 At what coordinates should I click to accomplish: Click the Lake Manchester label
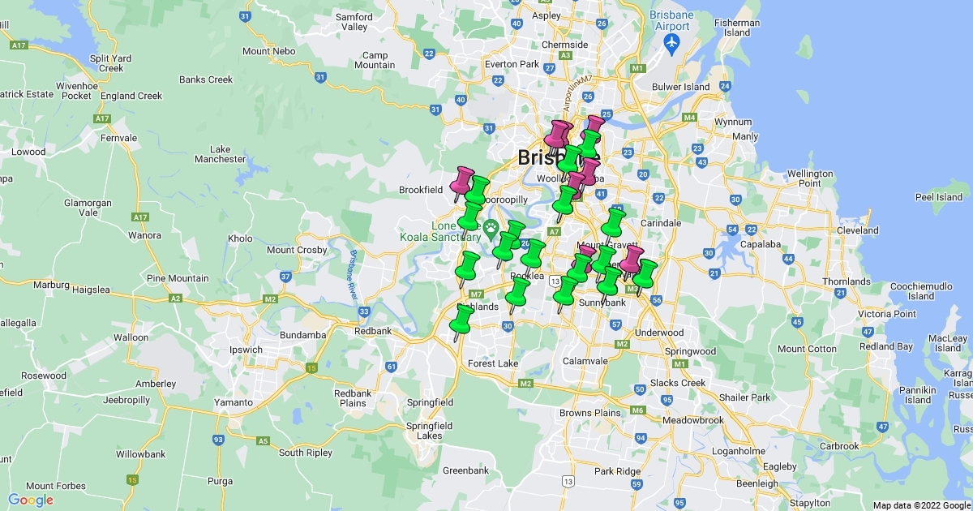(220, 154)
